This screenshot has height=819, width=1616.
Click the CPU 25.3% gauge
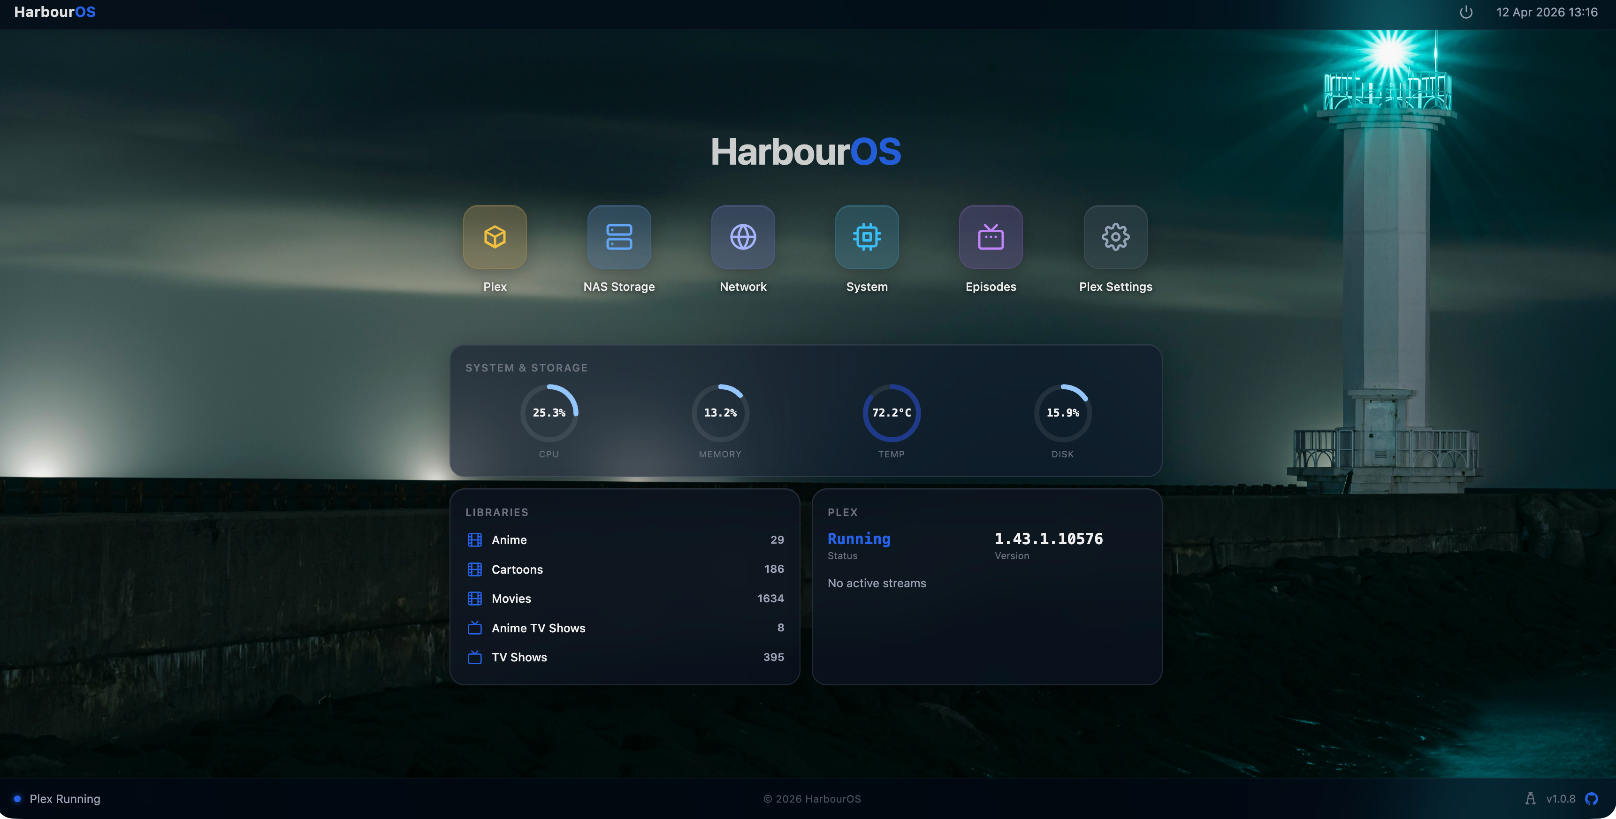tap(549, 413)
